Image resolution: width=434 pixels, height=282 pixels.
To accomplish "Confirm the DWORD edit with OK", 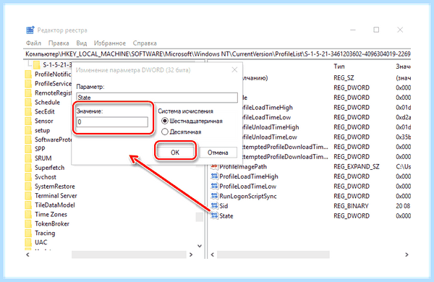I will point(175,153).
